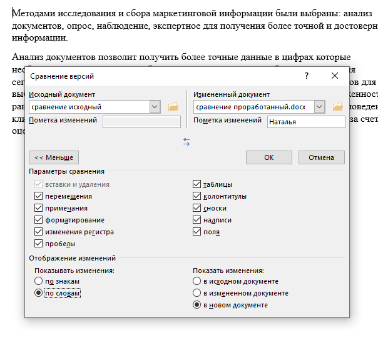Click folder icon to browse revised document

coord(337,107)
